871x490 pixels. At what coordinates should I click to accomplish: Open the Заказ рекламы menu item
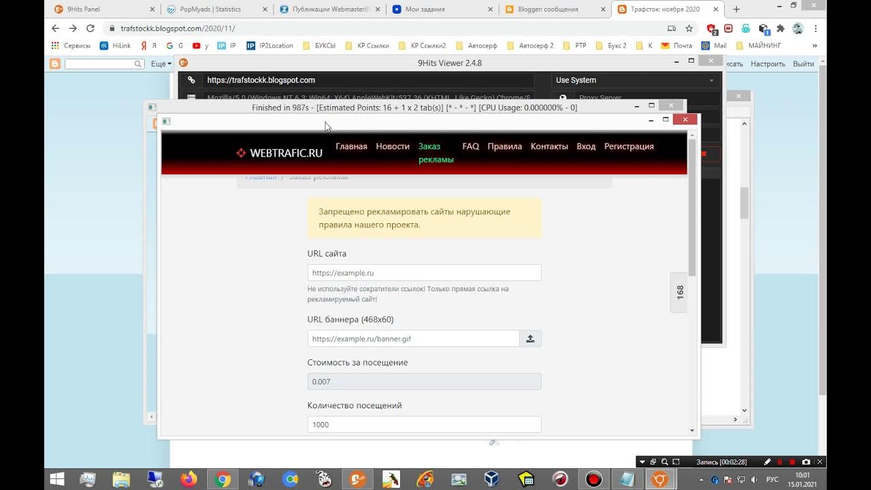click(x=435, y=153)
